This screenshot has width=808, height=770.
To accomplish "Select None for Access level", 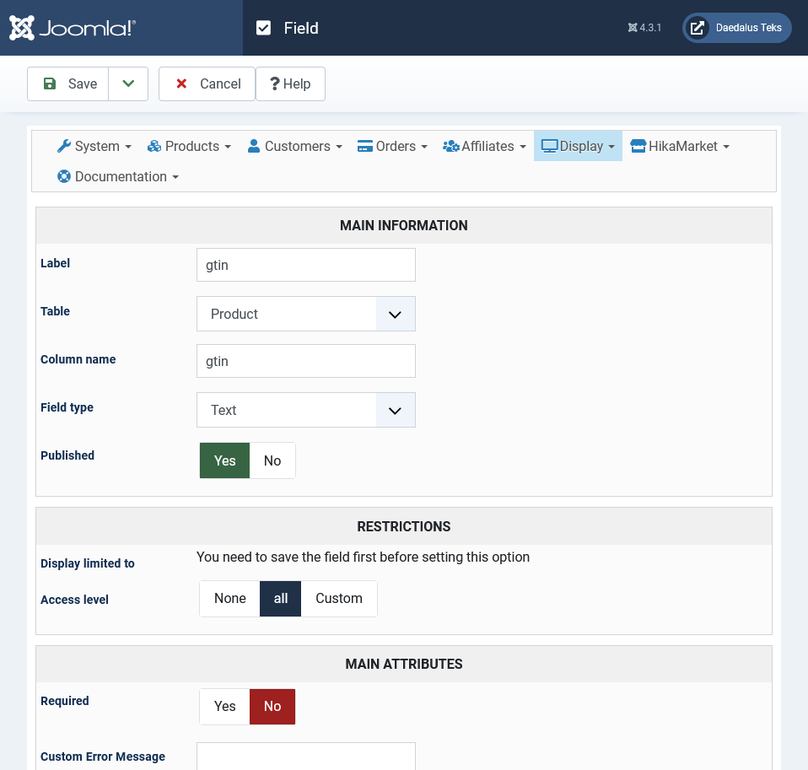I will pos(229,599).
